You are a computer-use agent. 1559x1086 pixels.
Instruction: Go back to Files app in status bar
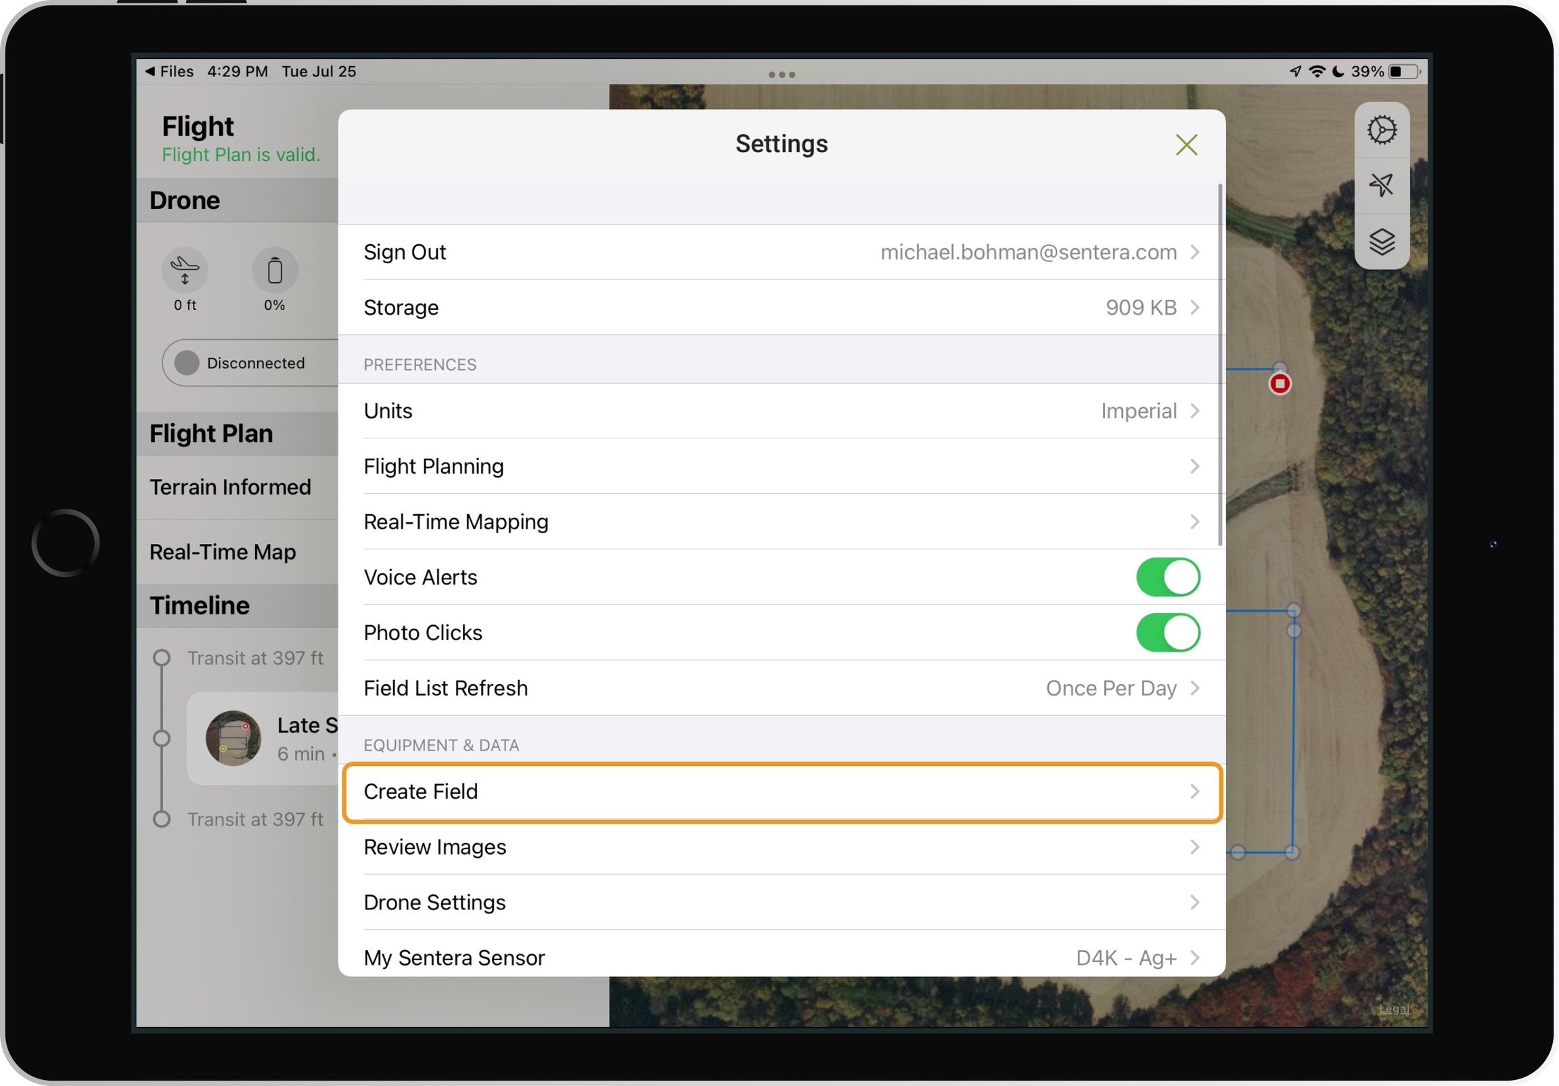tap(170, 71)
